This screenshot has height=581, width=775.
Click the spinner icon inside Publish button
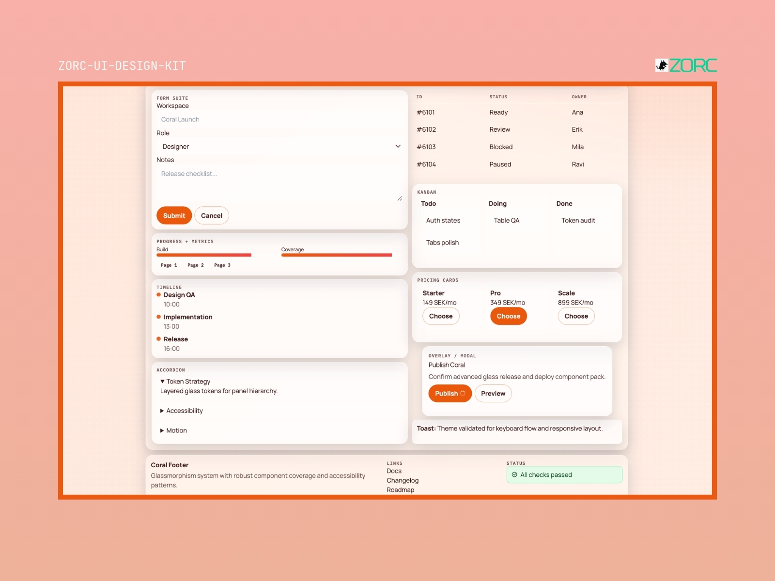tap(463, 394)
